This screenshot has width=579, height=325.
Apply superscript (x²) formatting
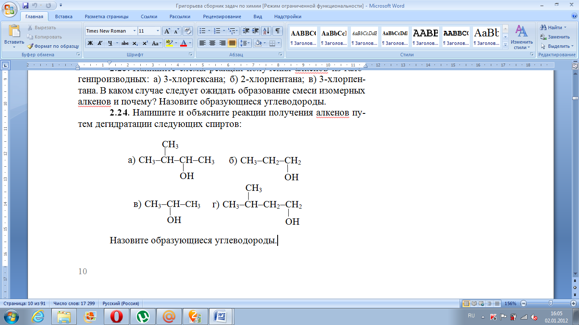(145, 43)
